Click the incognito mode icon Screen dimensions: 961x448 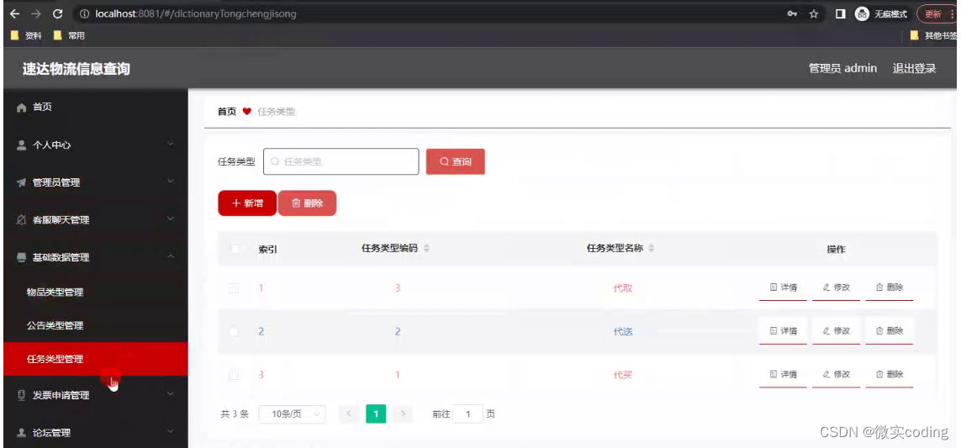pyautogui.click(x=863, y=13)
